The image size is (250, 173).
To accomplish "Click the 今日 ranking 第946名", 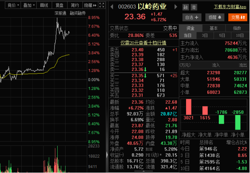I will click(208, 149).
